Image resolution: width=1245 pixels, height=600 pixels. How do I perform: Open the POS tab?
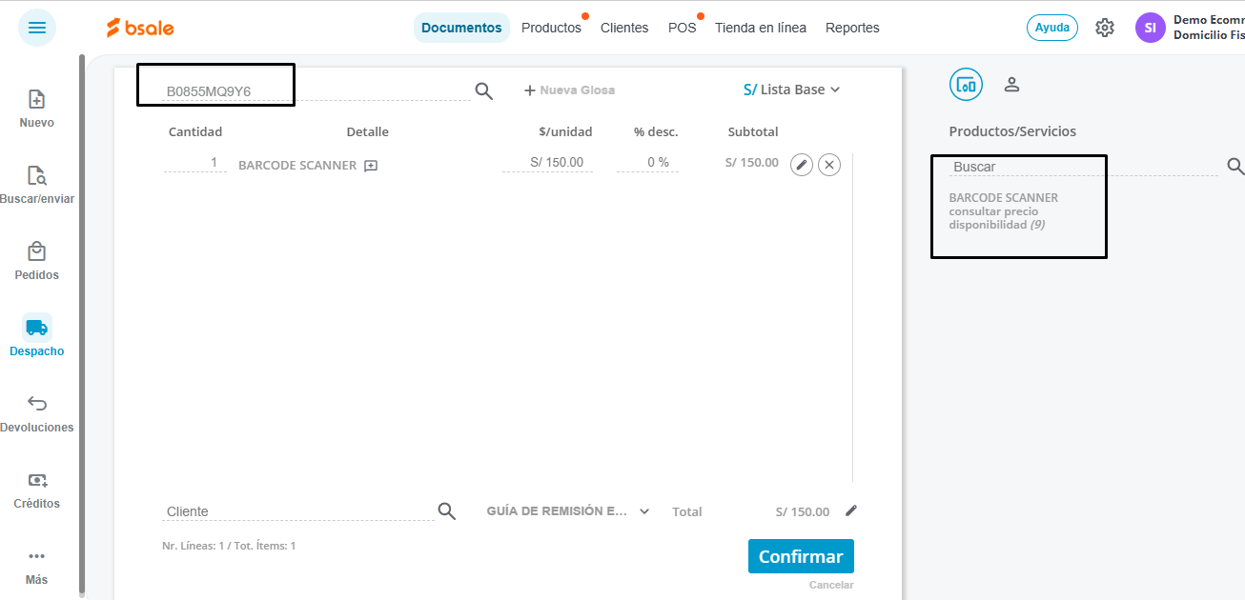[683, 28]
